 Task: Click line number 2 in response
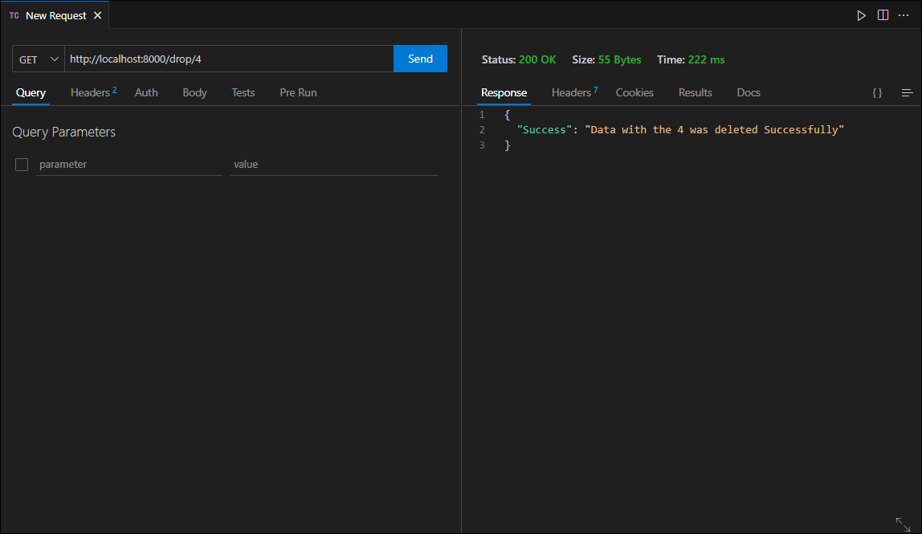point(482,129)
